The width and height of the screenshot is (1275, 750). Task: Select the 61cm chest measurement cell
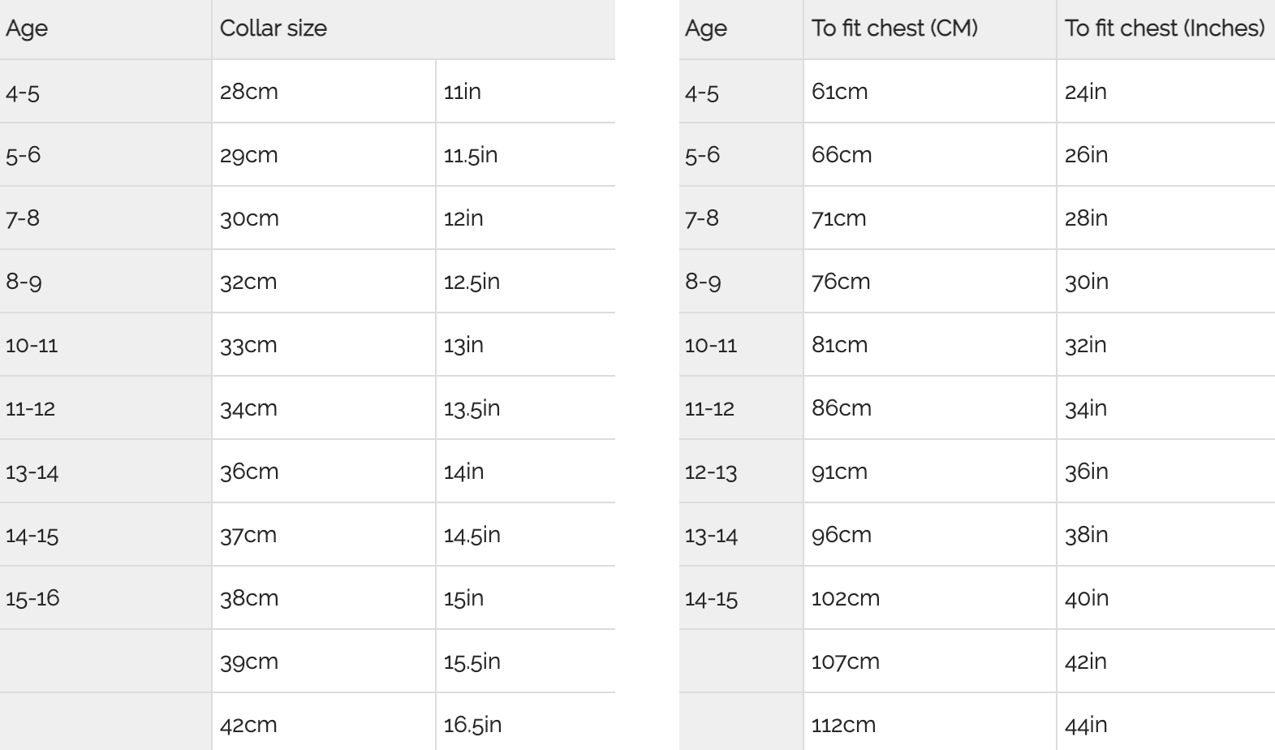pos(840,92)
